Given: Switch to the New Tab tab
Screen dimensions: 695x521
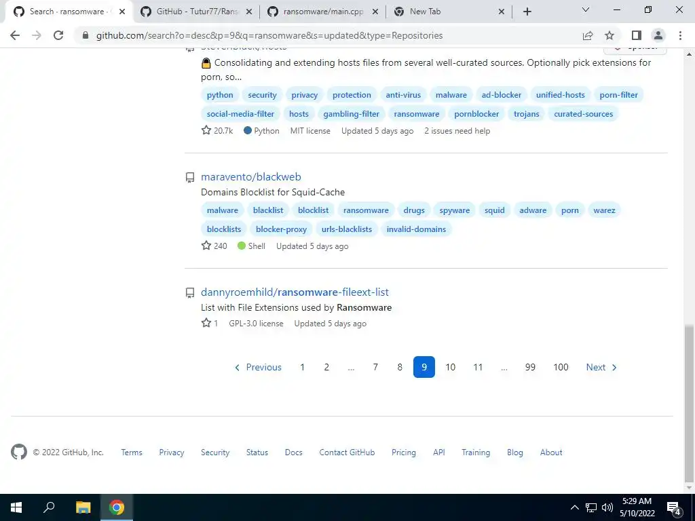Looking at the screenshot, I should pos(448,12).
